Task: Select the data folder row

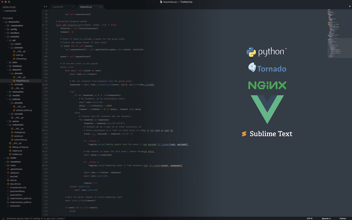Action: click(x=21, y=62)
